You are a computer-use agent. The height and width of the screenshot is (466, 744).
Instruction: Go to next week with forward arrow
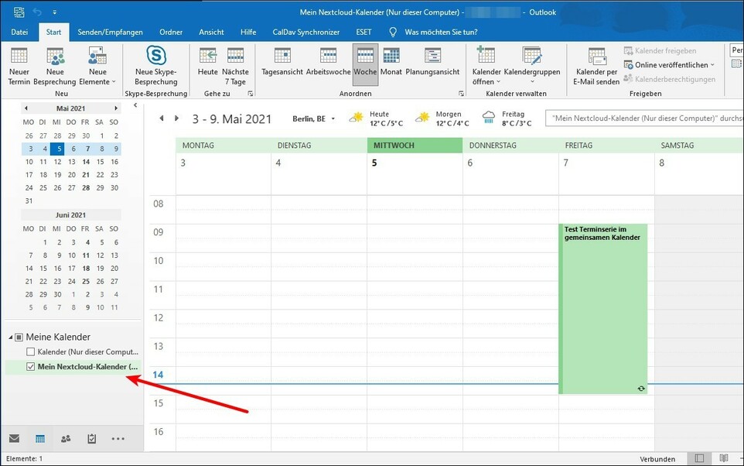177,119
